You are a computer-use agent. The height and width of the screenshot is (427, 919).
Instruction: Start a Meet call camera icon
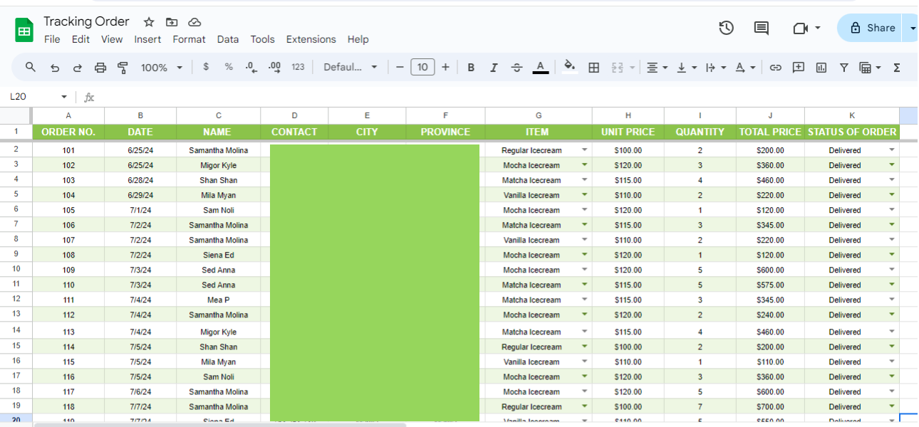[800, 28]
